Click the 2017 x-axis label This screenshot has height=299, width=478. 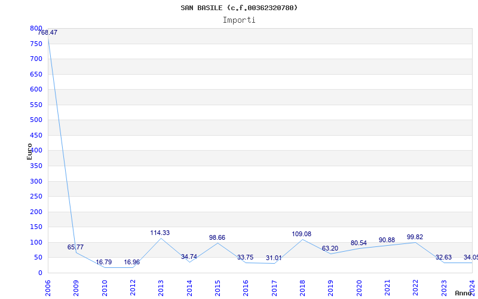[x=274, y=288]
